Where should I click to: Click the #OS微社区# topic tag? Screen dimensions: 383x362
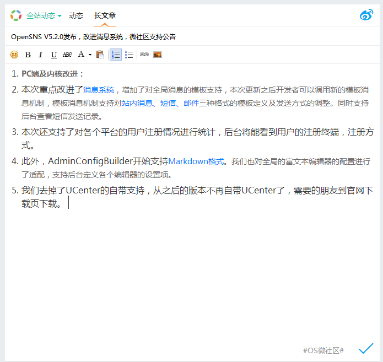[323, 350]
